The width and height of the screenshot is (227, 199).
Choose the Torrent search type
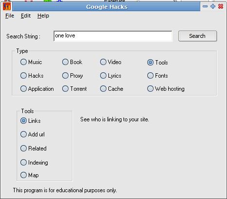74,89
